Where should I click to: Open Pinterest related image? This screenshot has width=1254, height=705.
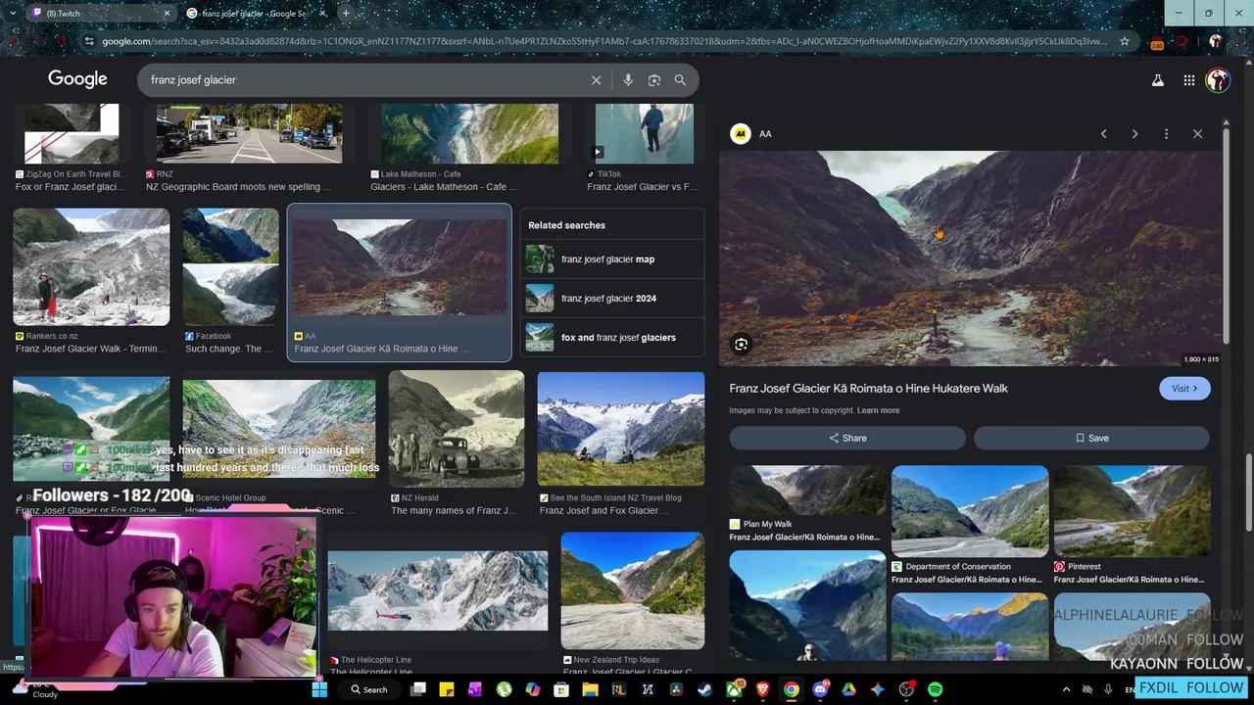click(1132, 511)
